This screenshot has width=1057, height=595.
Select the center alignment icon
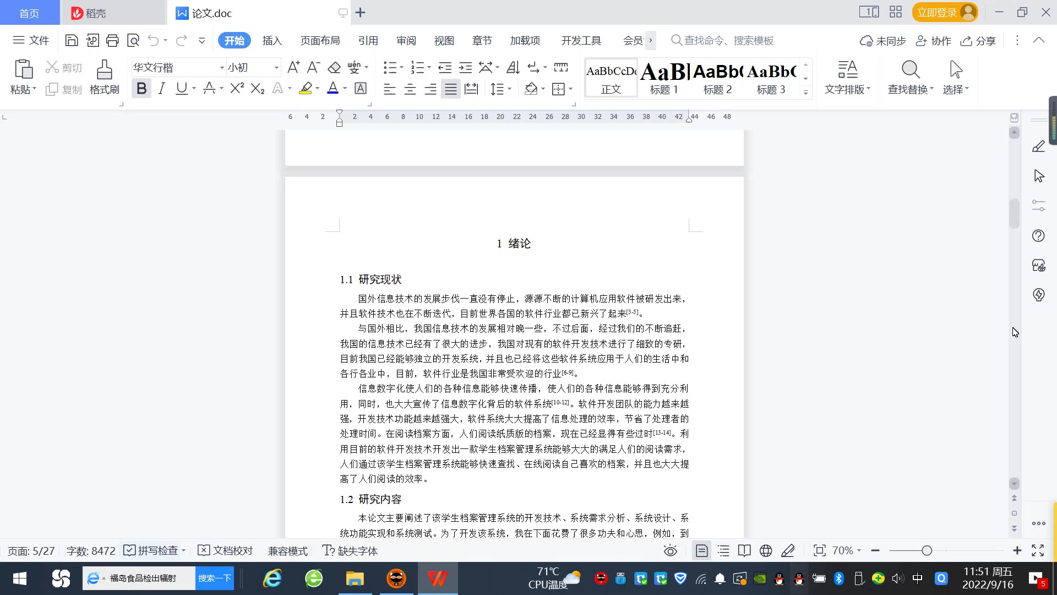(410, 89)
